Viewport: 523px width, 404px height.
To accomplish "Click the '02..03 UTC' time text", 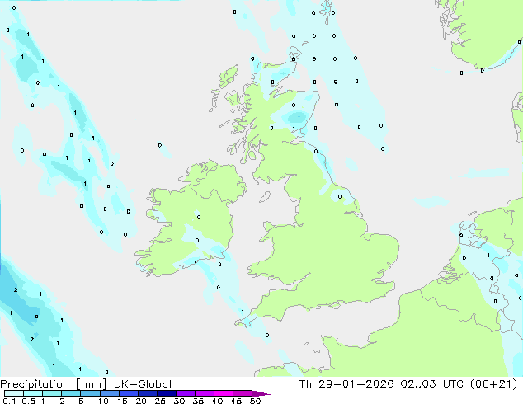I will [x=431, y=384].
